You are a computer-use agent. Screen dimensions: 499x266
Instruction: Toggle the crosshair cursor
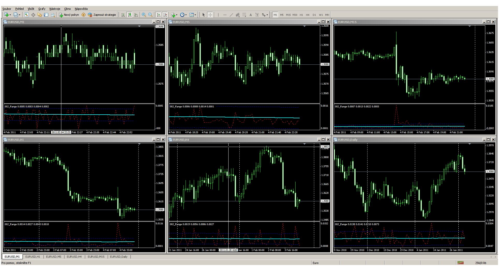point(210,15)
